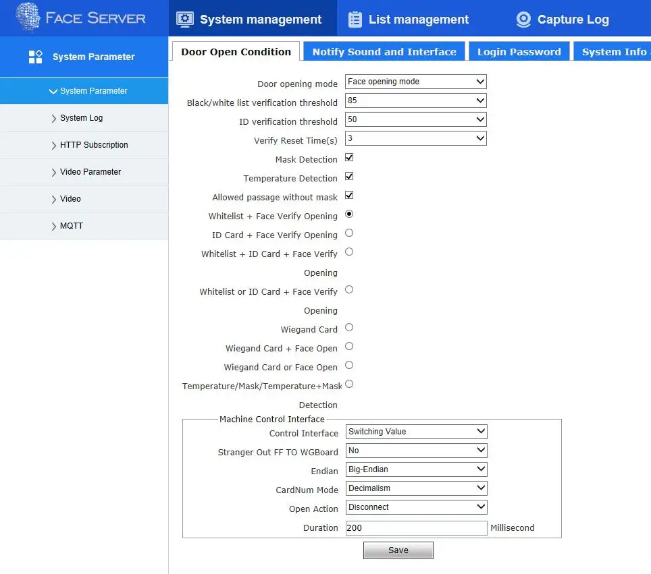The width and height of the screenshot is (651, 574).
Task: Click the Door opening mode label
Action: click(297, 84)
